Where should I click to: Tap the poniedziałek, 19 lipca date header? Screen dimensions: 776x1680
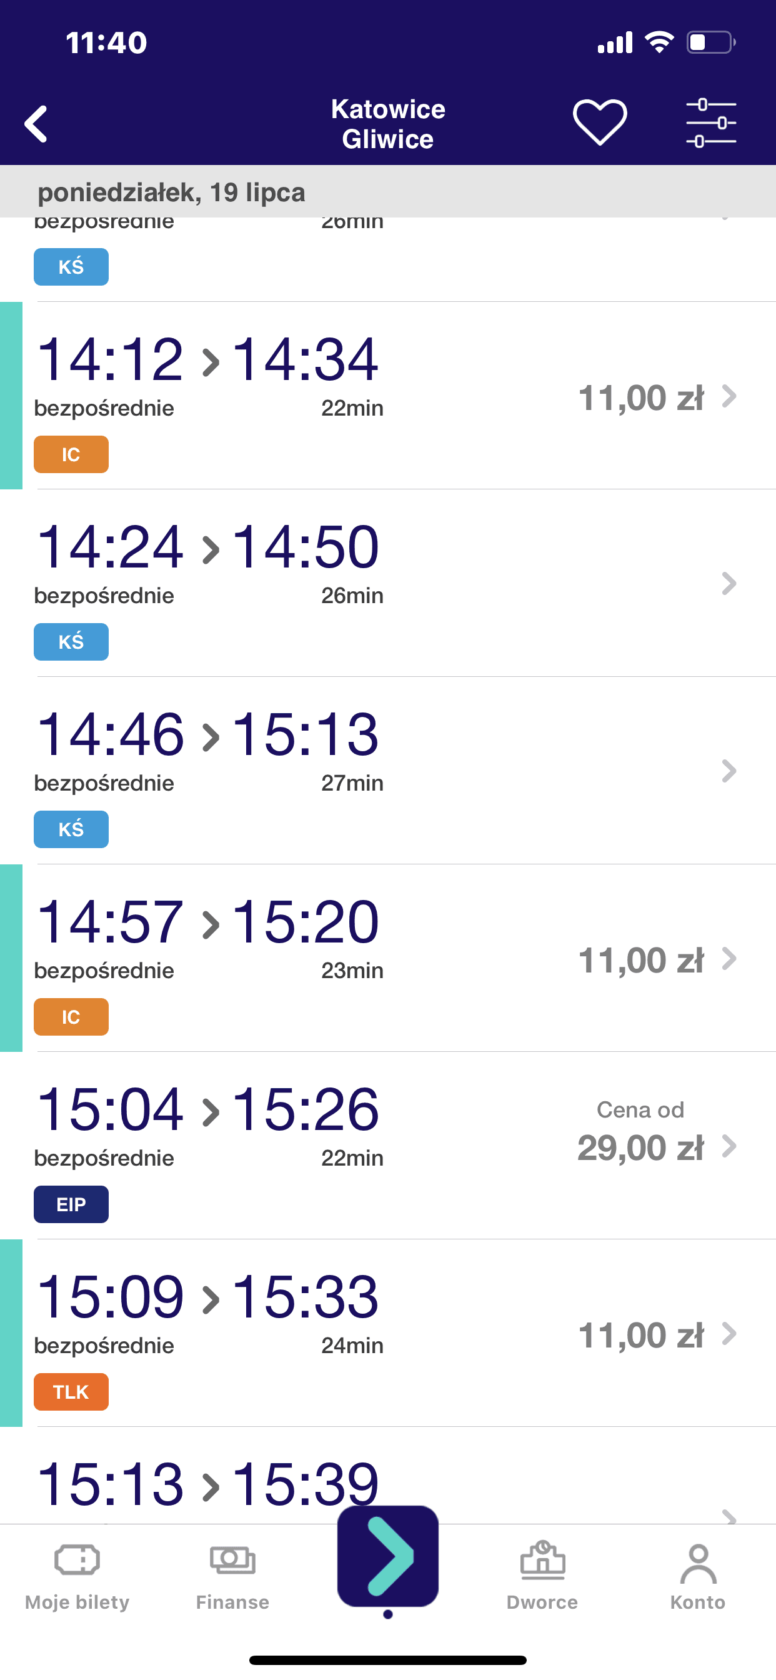171,192
